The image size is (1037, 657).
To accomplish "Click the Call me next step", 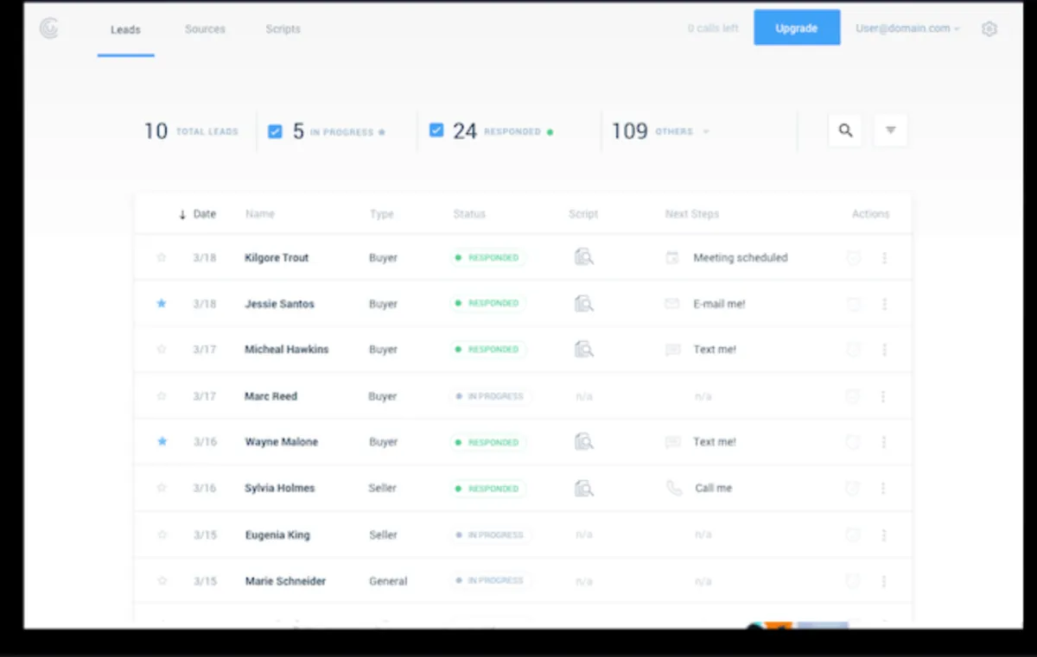I will 714,488.
